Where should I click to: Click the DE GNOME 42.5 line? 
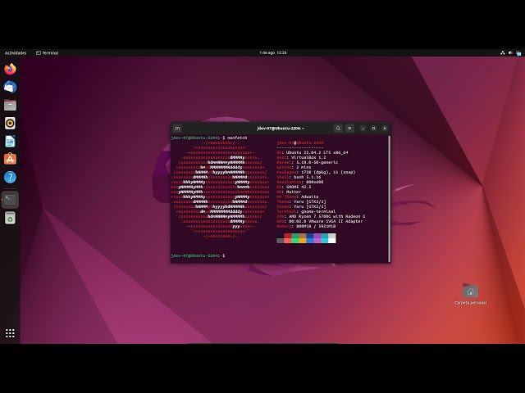coord(294,187)
